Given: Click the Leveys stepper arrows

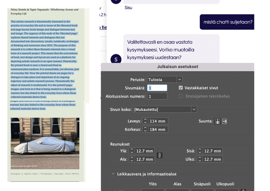Looking at the screenshot, I should pos(145,121).
